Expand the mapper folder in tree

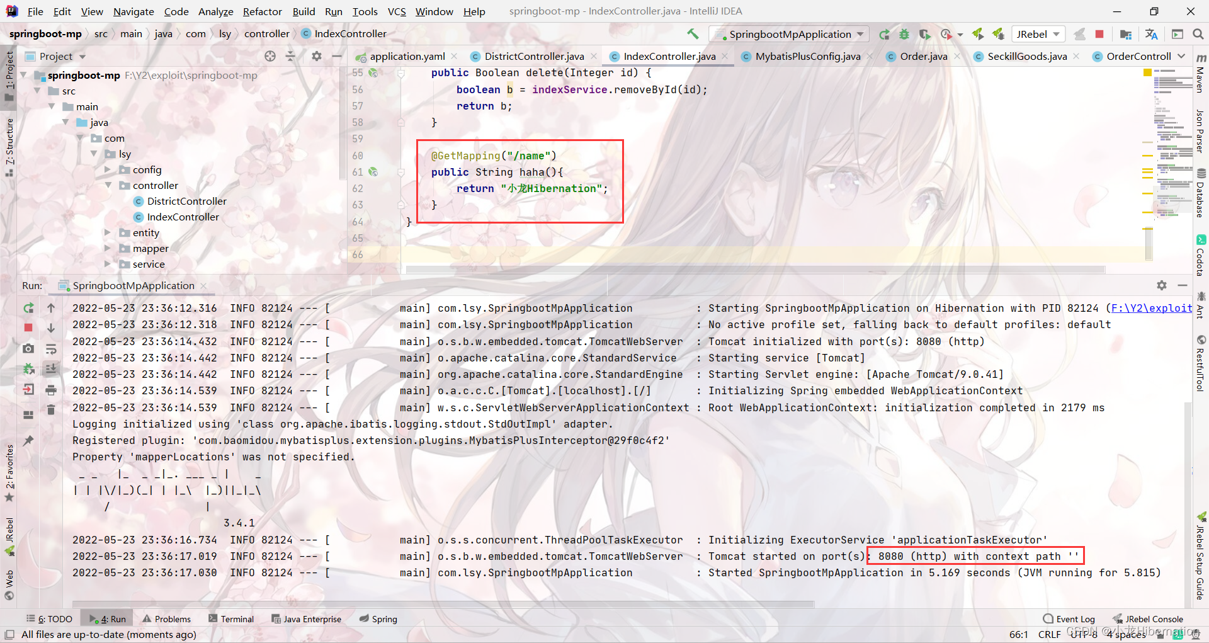108,248
